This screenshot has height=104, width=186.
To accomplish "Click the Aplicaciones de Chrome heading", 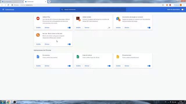I will coord(42,50).
